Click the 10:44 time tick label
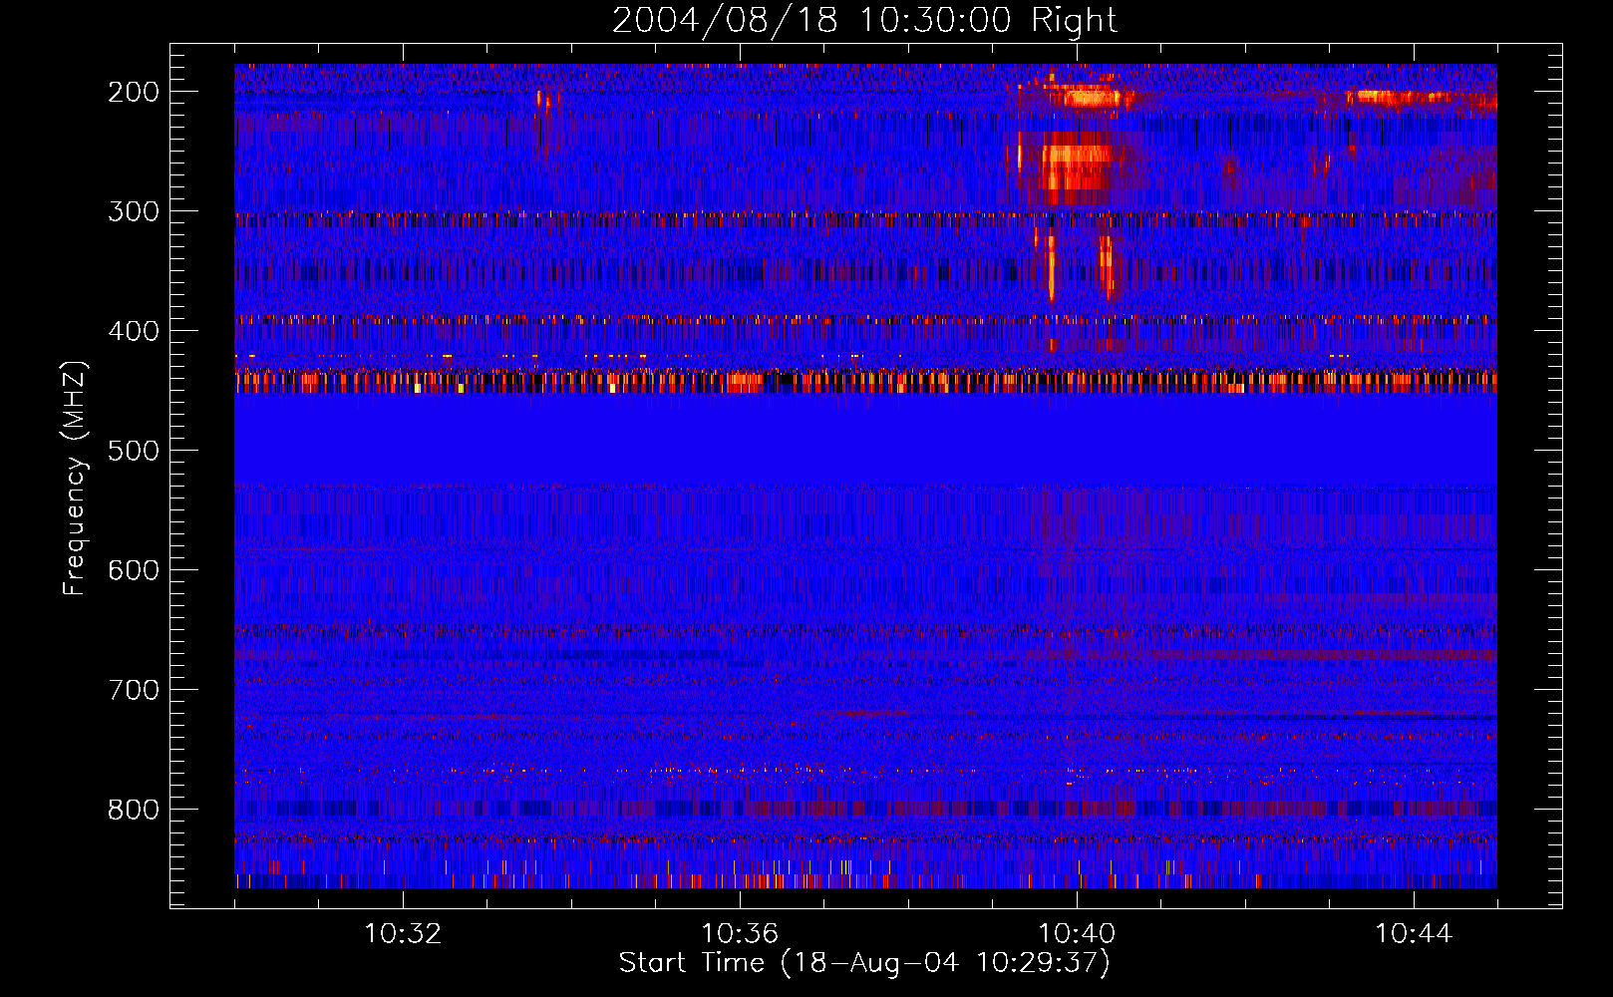1613x997 pixels. point(1414,934)
